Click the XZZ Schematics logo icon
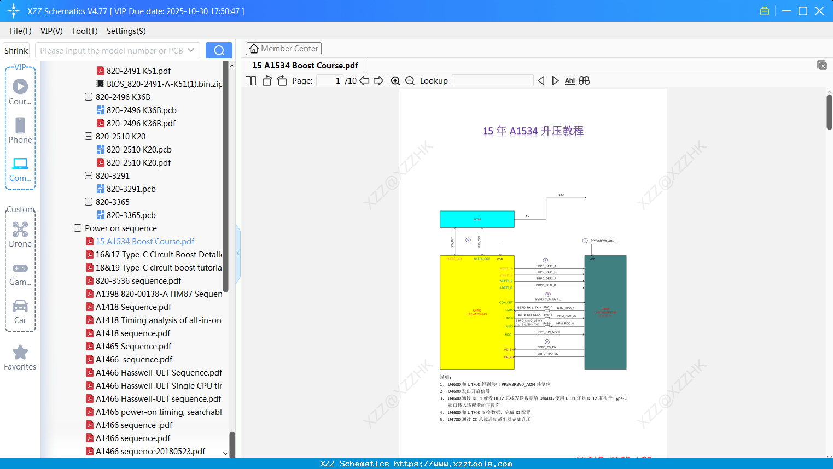Screen dimensions: 833x469 14,11
